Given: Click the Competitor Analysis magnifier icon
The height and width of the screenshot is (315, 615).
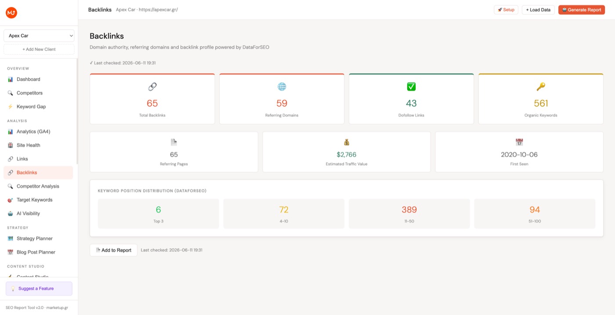Looking at the screenshot, I should coord(11,186).
